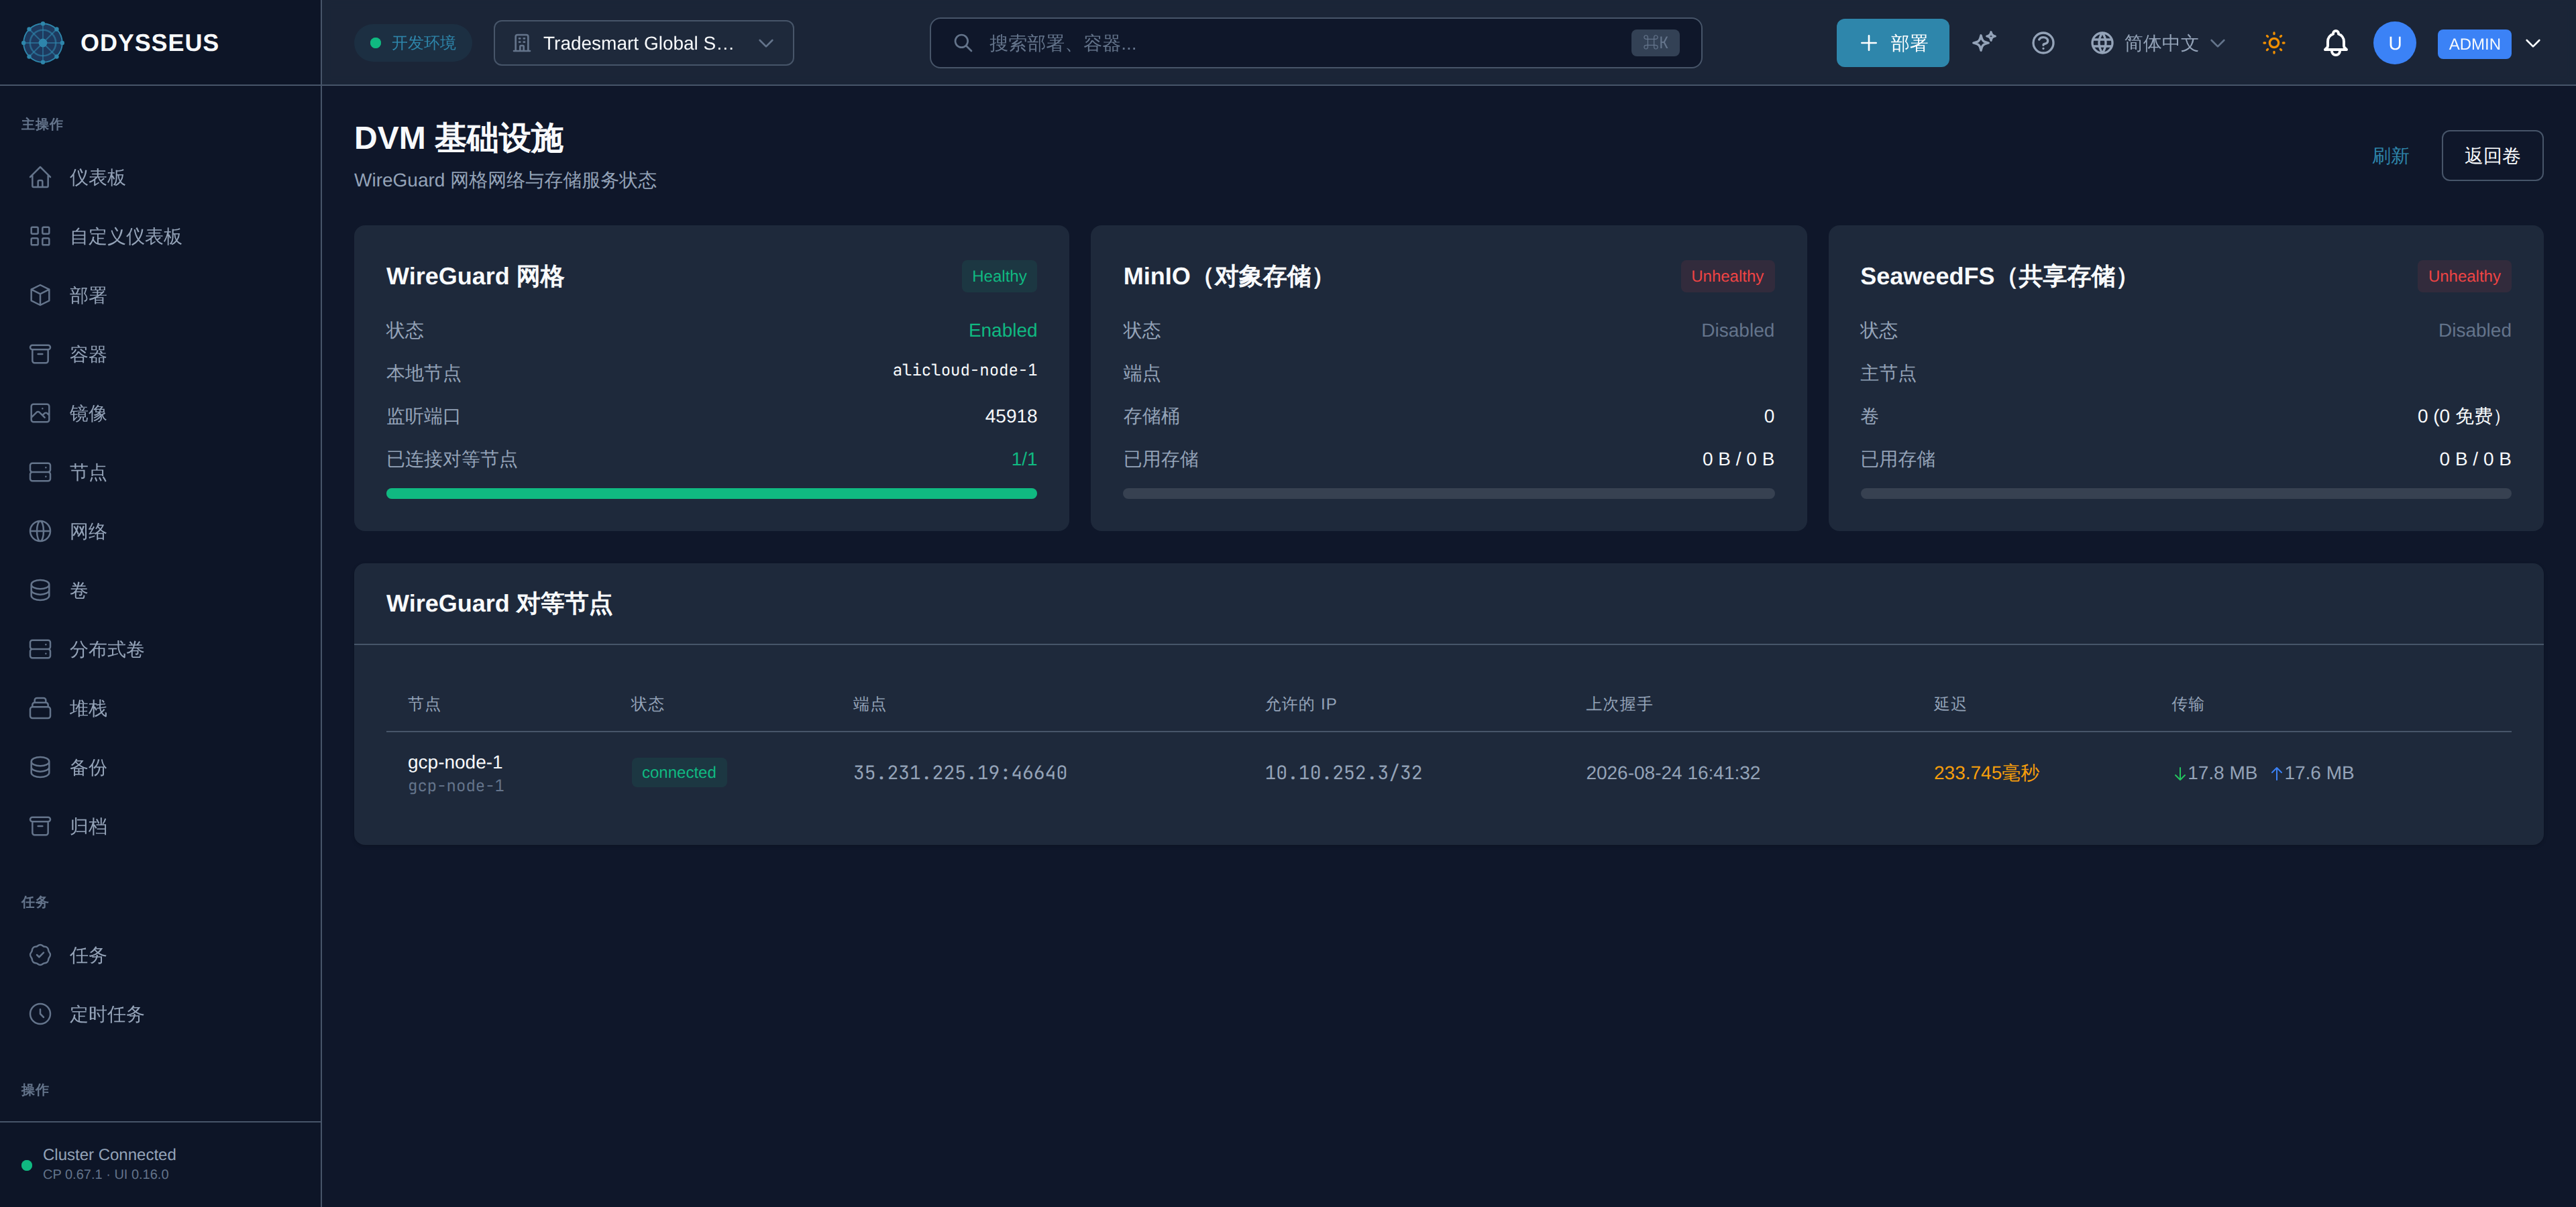This screenshot has width=2576, height=1207.
Task: Click the 返回卷 button
Action: [x=2491, y=156]
